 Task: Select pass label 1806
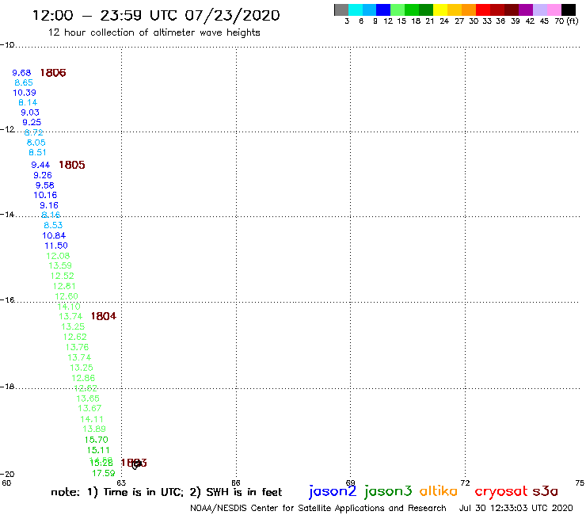coord(53,73)
